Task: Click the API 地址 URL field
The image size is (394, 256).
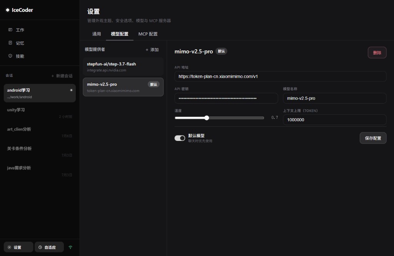Action: 280,77
